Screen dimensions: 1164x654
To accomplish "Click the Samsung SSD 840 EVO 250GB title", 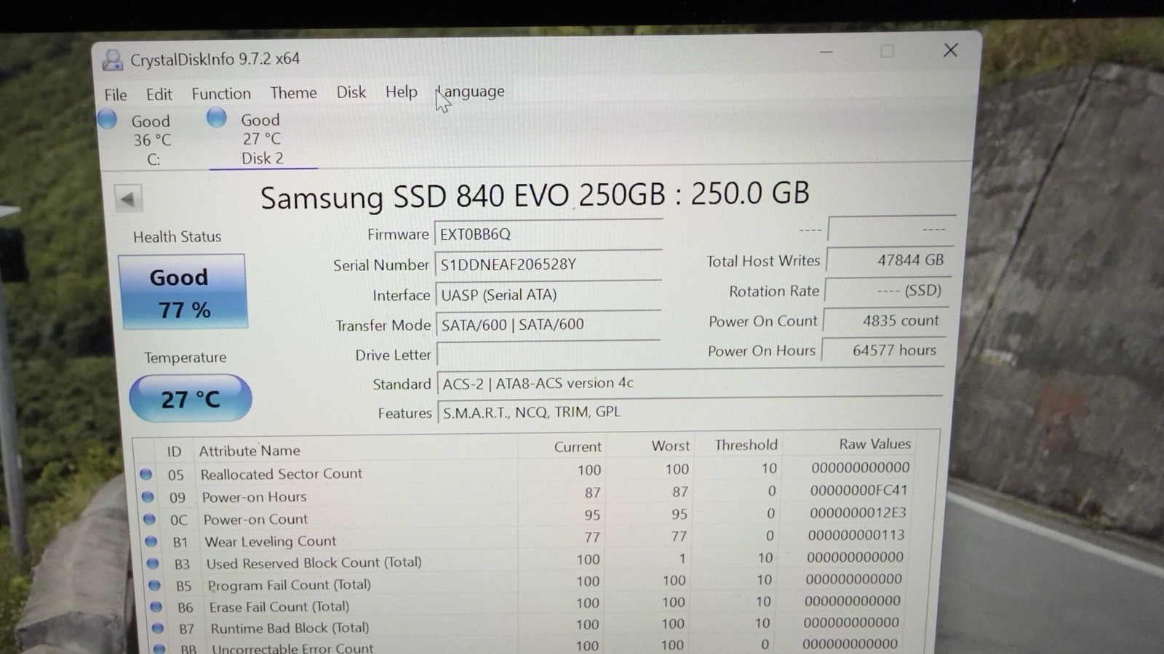I will click(535, 195).
